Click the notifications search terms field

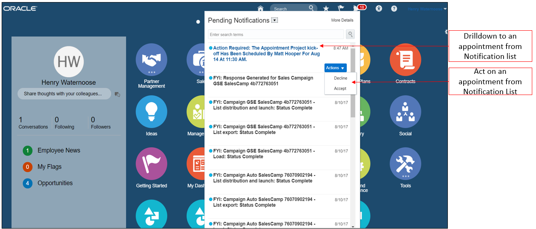coord(276,34)
